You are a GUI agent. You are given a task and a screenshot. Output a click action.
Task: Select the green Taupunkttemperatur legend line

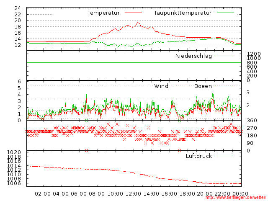click(x=225, y=13)
